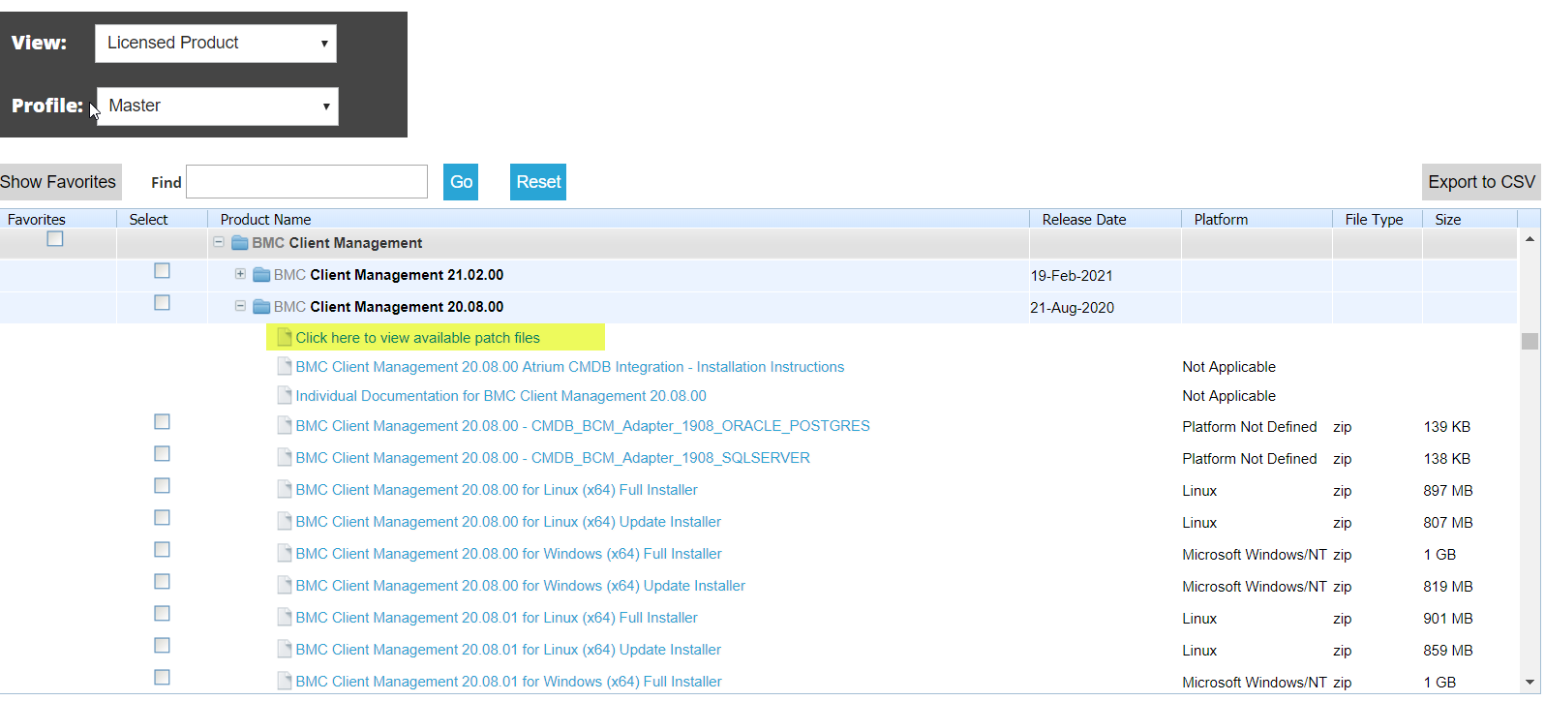1545x701 pixels.
Task: Click file icon for 20.08.01 Linux Full Installer
Action: (285, 617)
